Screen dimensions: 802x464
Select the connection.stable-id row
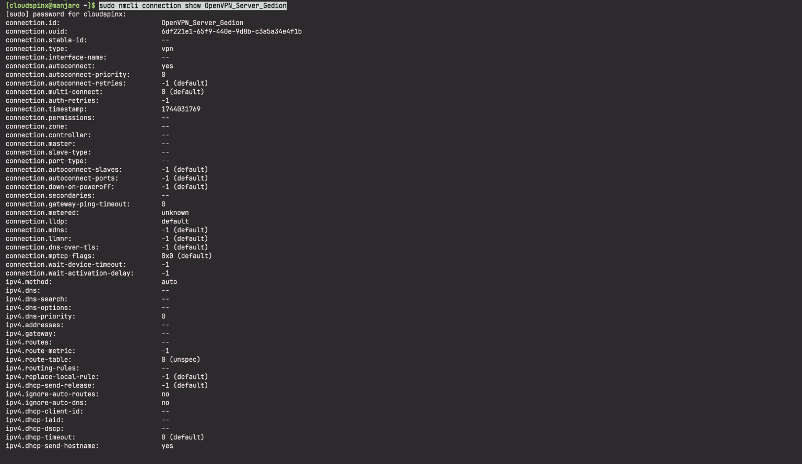tap(84, 40)
